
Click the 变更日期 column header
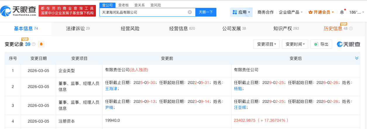click(39, 58)
